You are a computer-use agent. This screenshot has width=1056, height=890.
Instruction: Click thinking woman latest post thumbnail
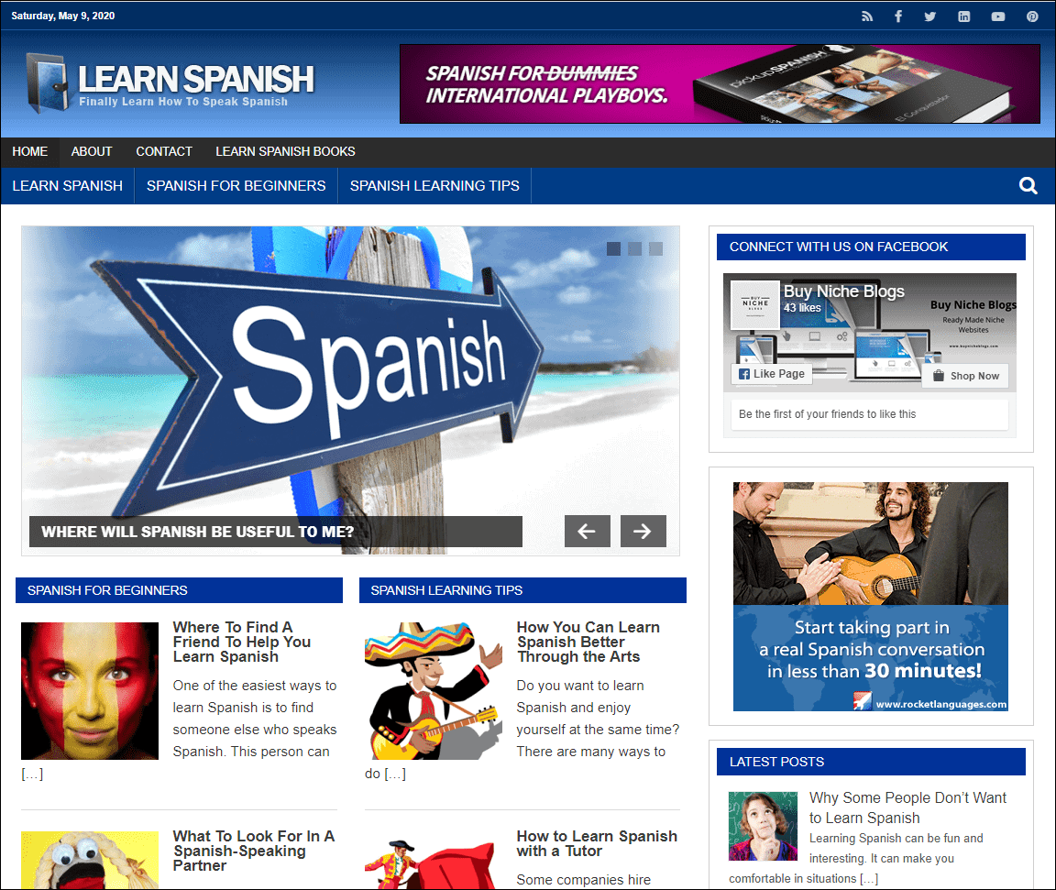pos(763,826)
